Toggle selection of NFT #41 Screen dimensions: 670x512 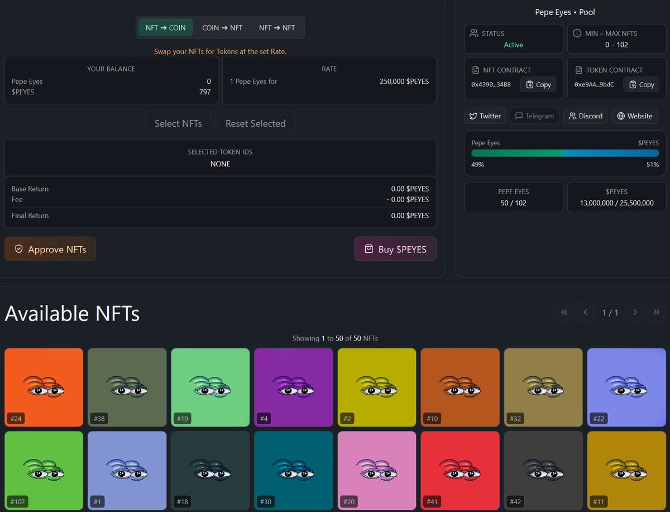(460, 471)
